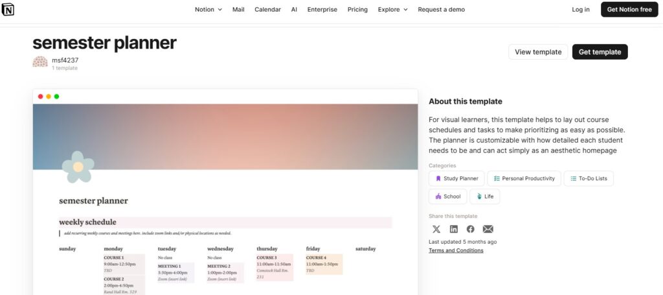Open the Request a demo link
Viewport: 663px width, 295px height.
[x=441, y=10]
